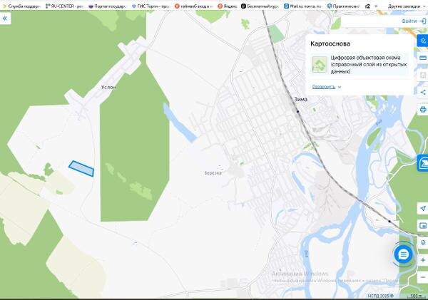Click the login arrow-door icon

422,21
